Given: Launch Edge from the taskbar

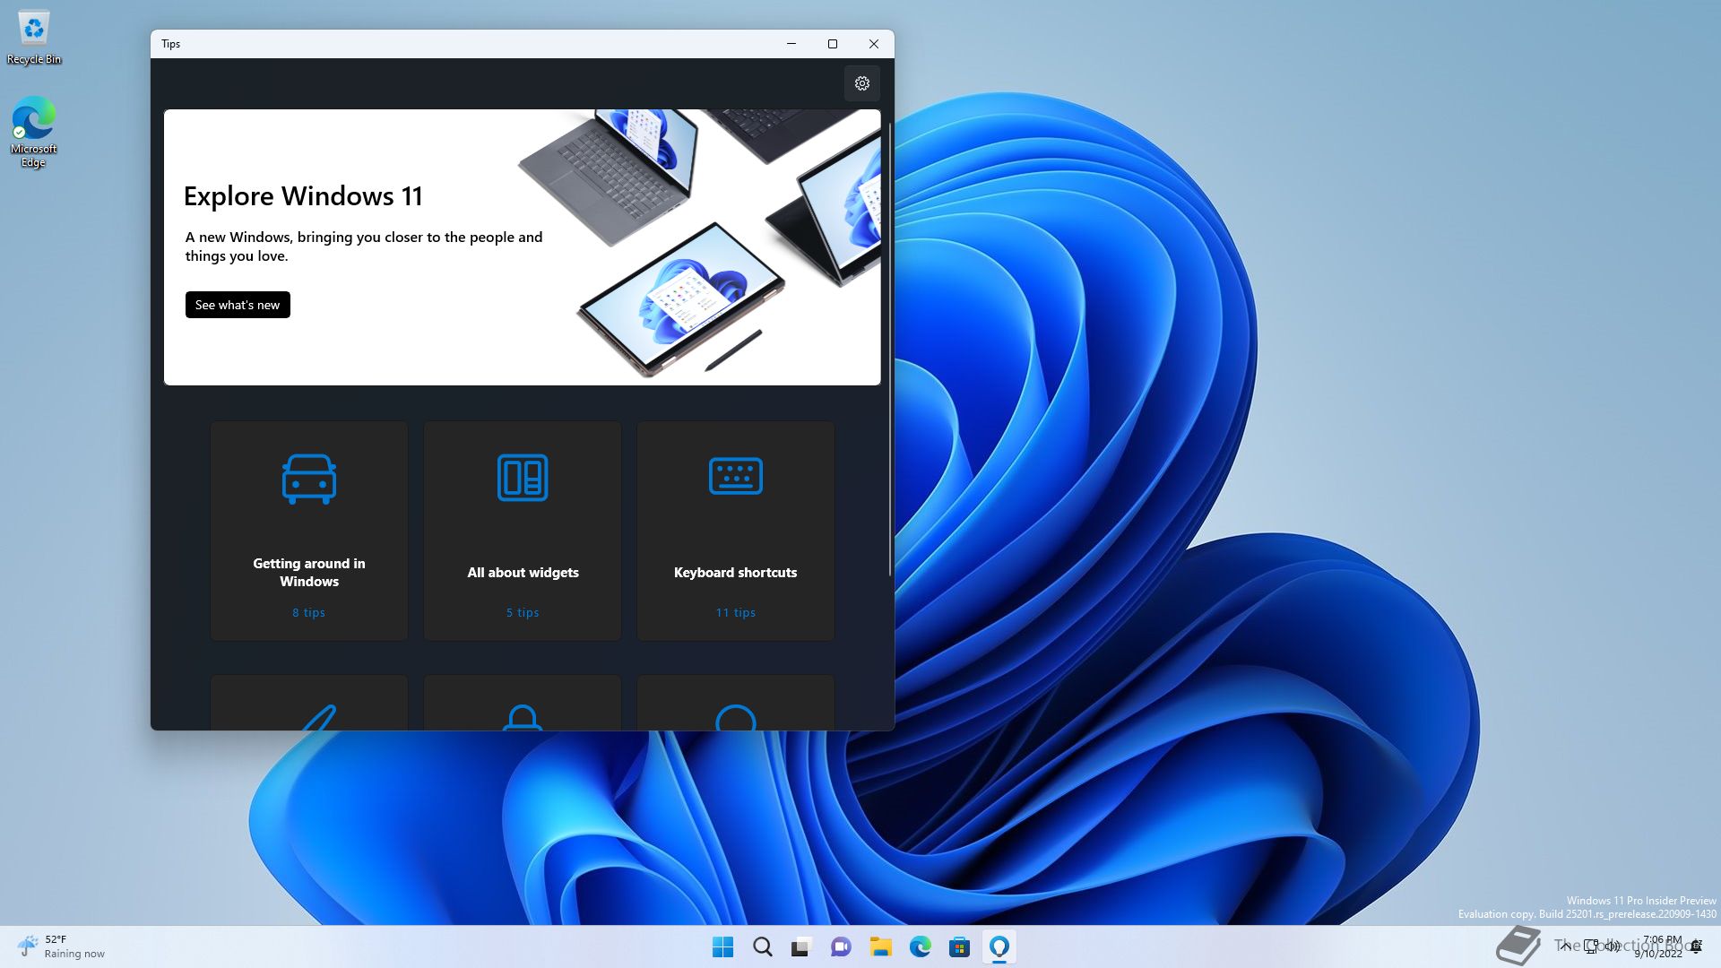Looking at the screenshot, I should point(920,946).
